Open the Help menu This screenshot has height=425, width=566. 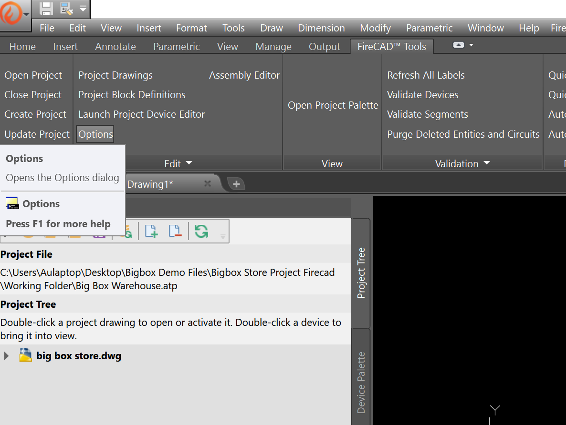(x=529, y=28)
